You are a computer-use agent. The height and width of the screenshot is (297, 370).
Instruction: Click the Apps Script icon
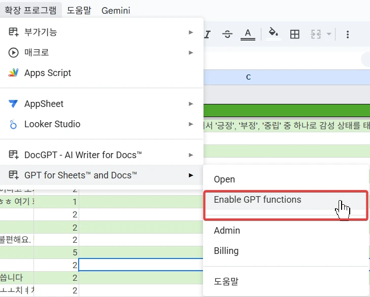click(14, 73)
